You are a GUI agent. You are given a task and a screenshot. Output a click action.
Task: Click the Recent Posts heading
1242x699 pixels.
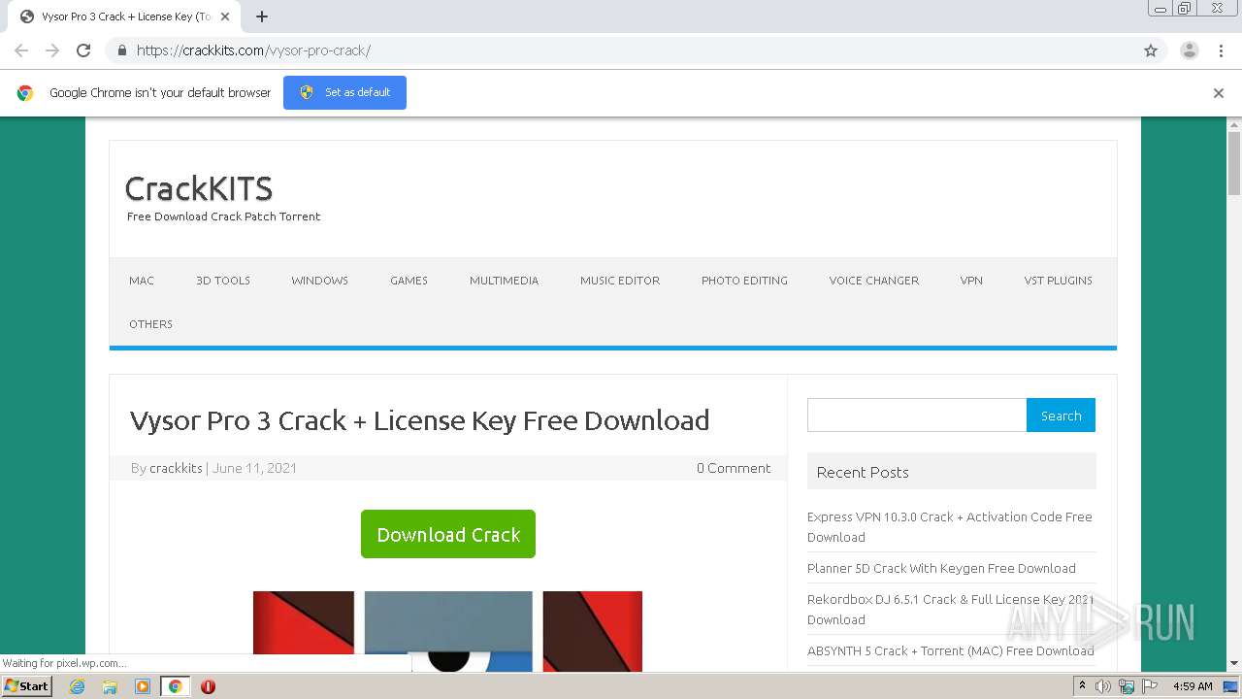pyautogui.click(x=863, y=472)
